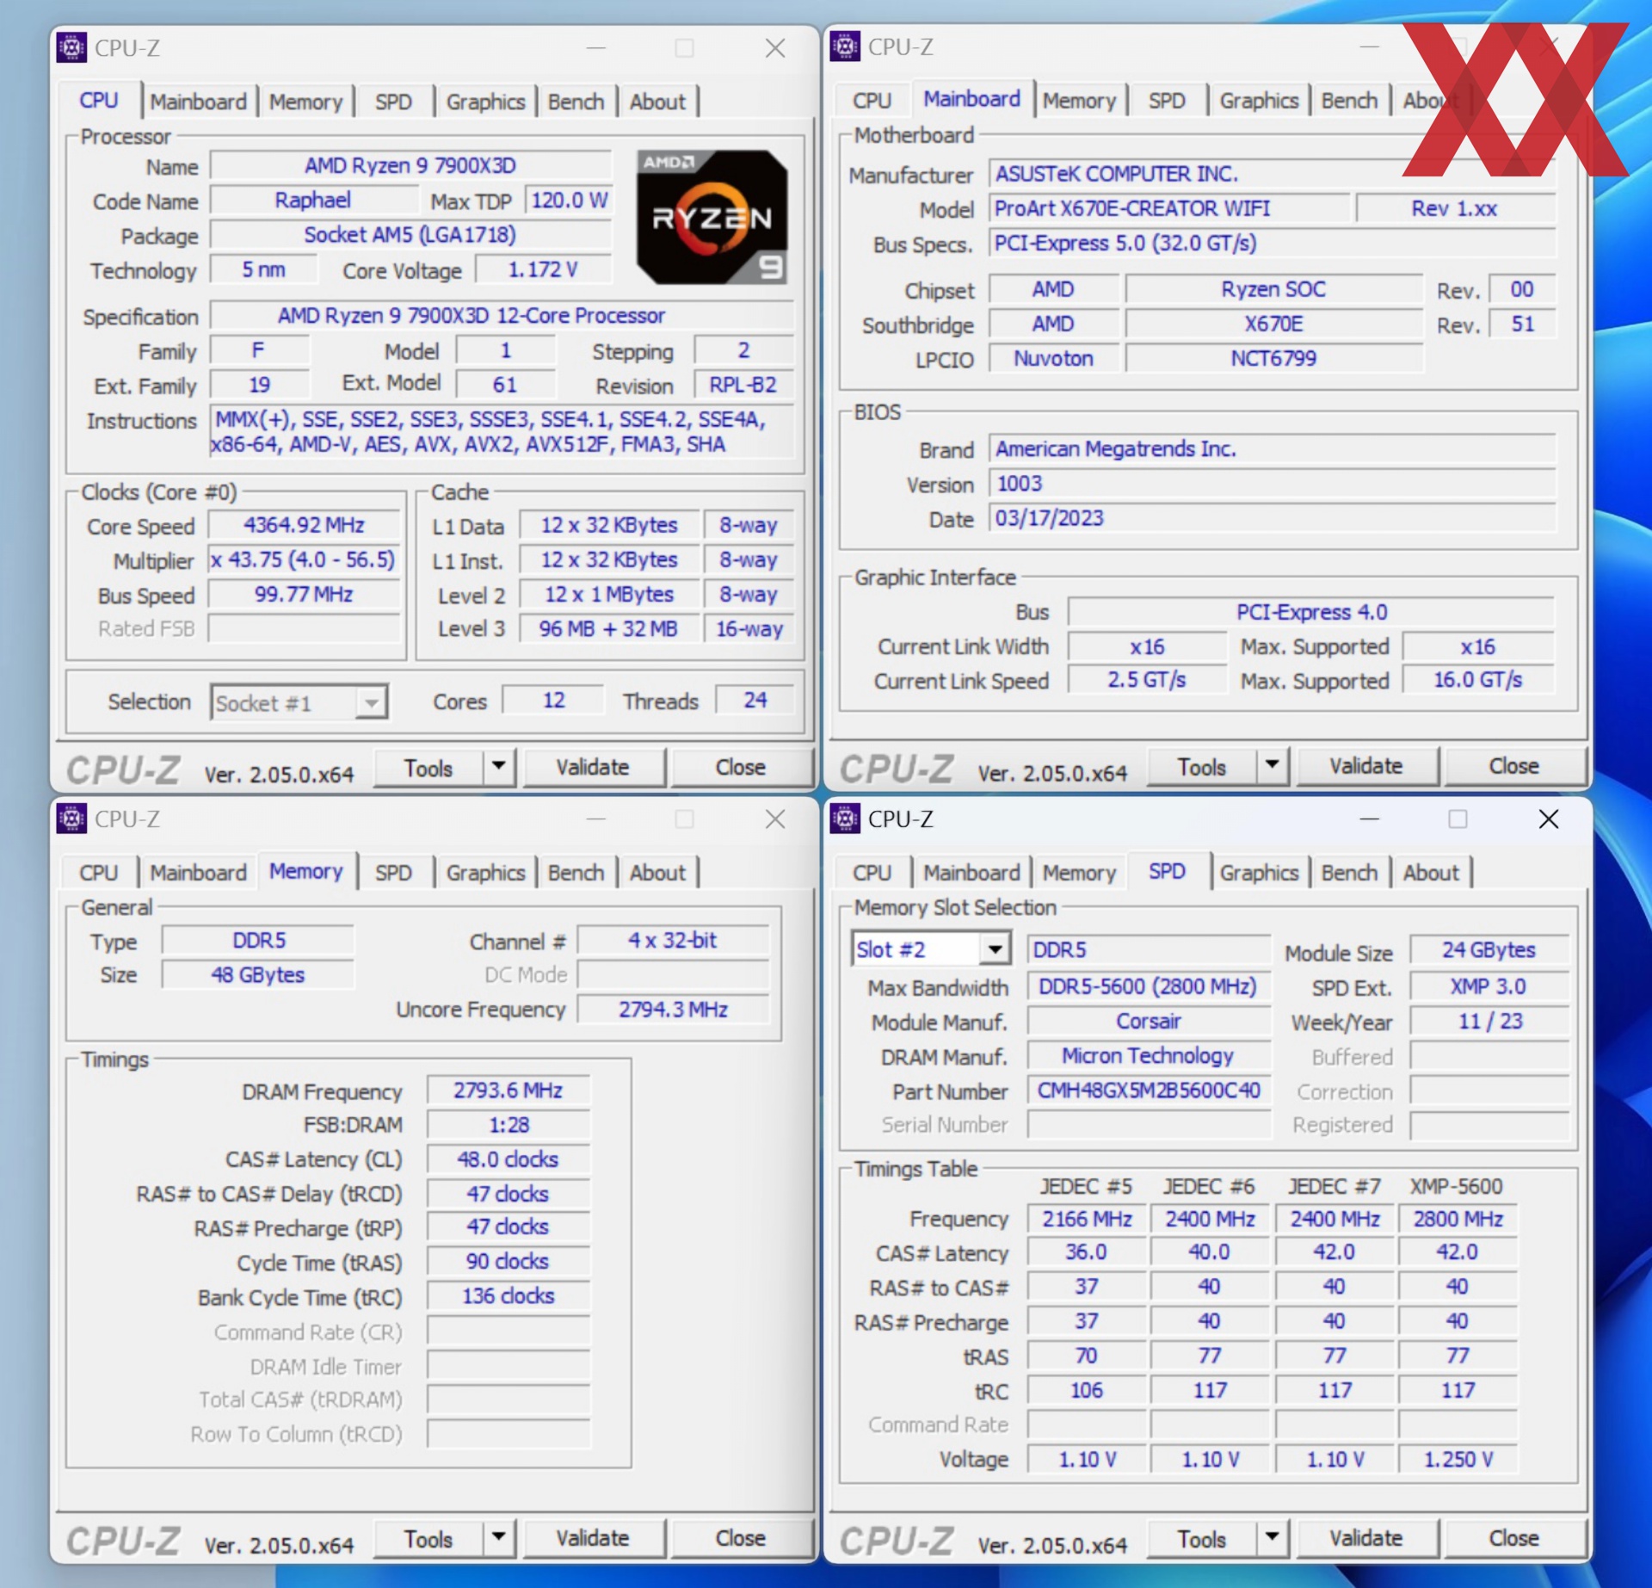Click the Socket AM5 (LGA1718) package field

(410, 234)
